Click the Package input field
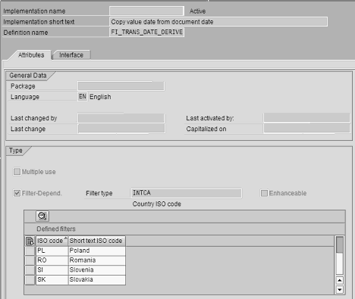 [121, 86]
